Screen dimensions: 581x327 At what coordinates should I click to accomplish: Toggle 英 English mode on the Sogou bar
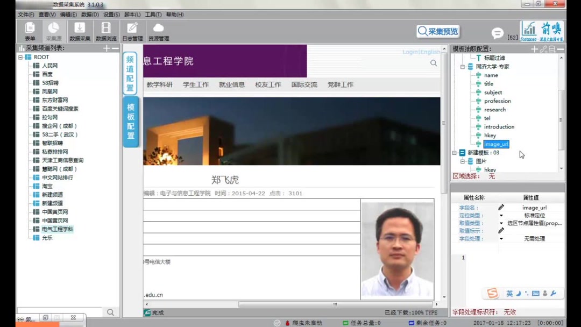click(508, 293)
